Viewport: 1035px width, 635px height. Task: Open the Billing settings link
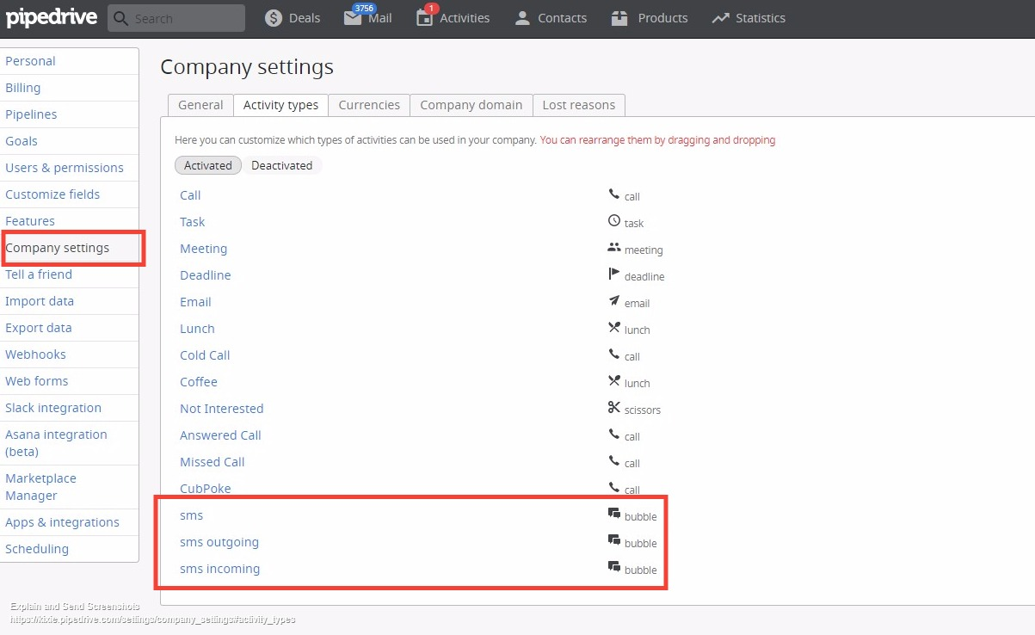[x=23, y=88]
